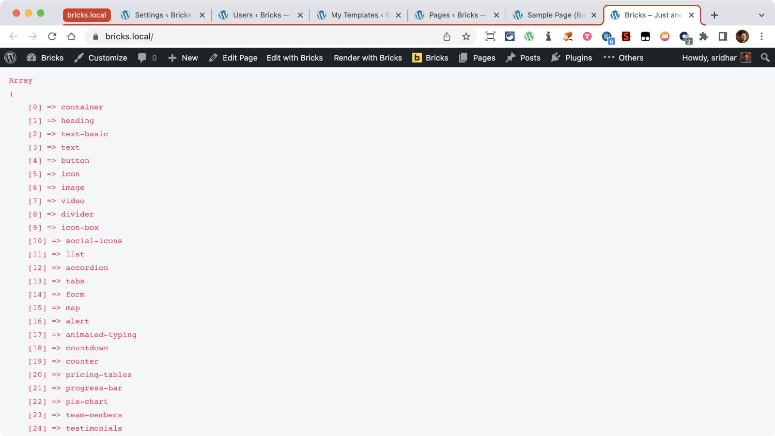Go to the browser home page icon

[71, 36]
